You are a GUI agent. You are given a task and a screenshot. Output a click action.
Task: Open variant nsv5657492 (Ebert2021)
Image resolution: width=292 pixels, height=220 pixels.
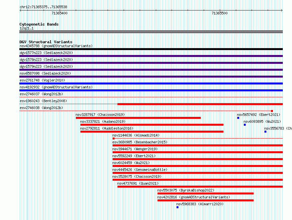pyautogui.click(x=259, y=115)
